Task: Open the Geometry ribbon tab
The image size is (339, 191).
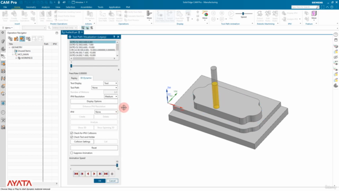Action: pos(31,7)
